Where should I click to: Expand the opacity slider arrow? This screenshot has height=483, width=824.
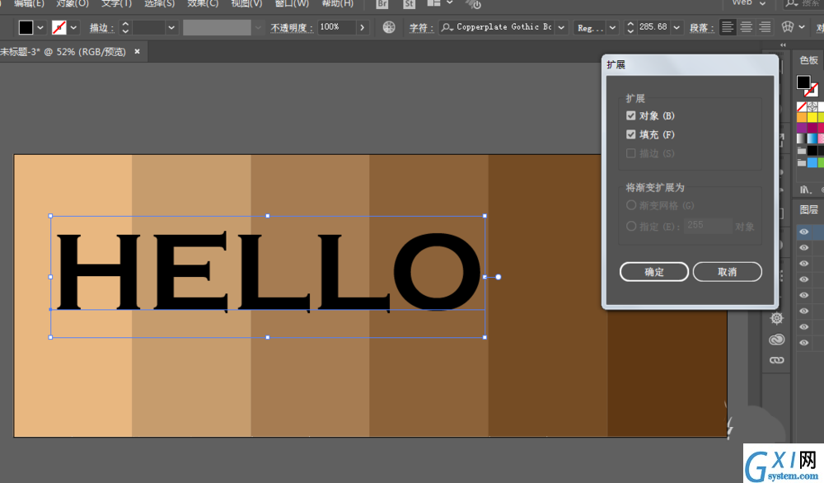coord(362,27)
